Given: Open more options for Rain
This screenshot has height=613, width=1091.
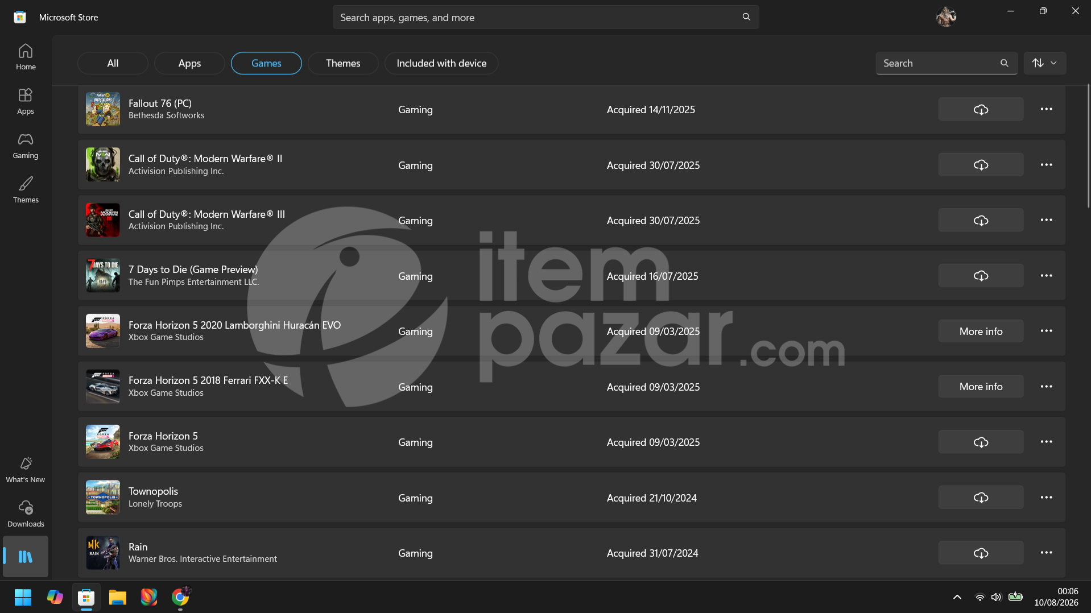Looking at the screenshot, I should [x=1046, y=553].
